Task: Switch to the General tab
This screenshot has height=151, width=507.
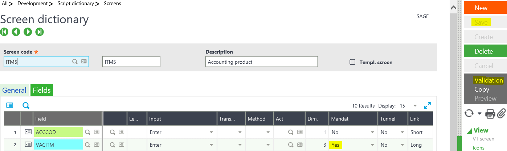Action: click(x=15, y=90)
